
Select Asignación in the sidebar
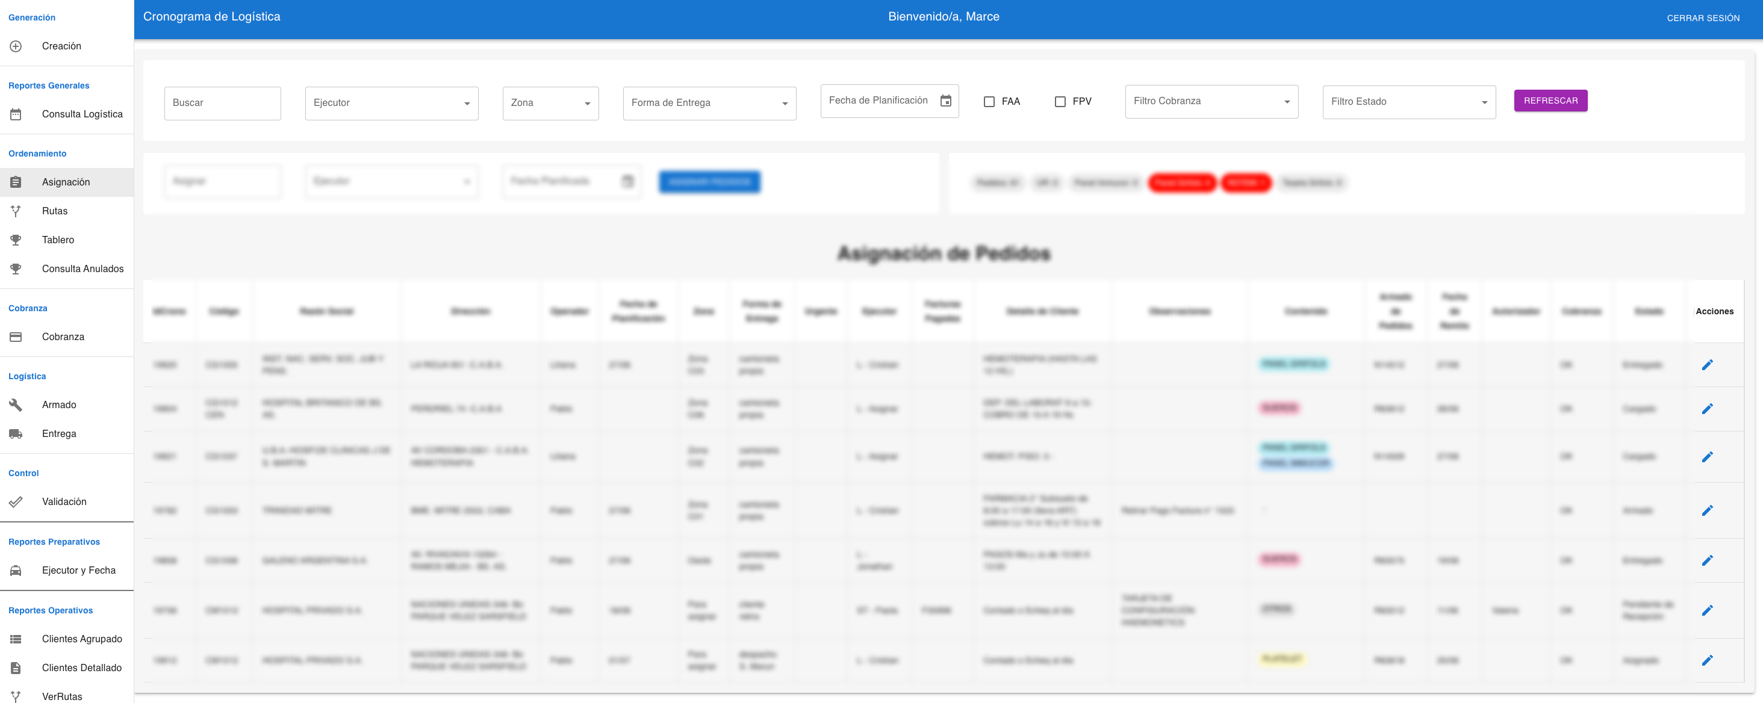[66, 182]
